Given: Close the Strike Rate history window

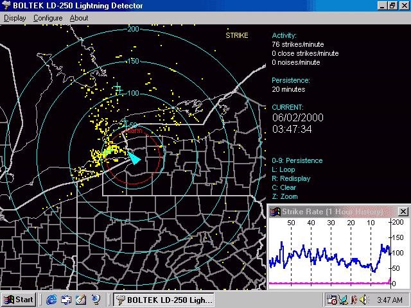Looking at the screenshot, I should point(403,212).
